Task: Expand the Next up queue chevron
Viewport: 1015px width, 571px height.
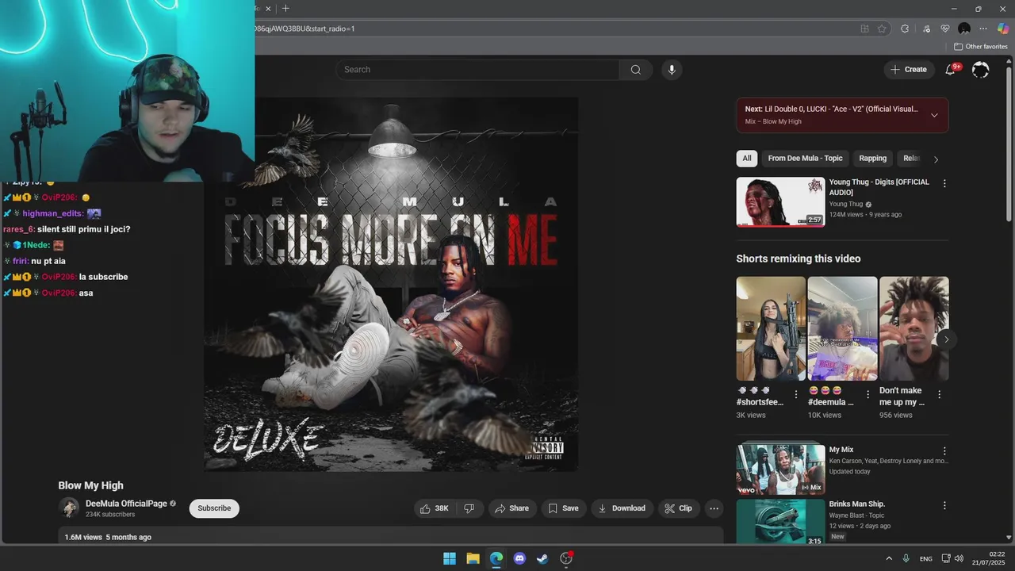Action: coord(934,115)
